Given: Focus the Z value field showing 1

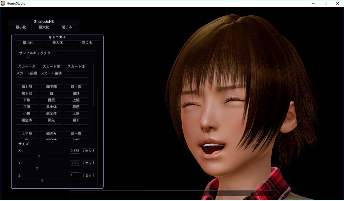Looking at the screenshot, I should point(75,175).
